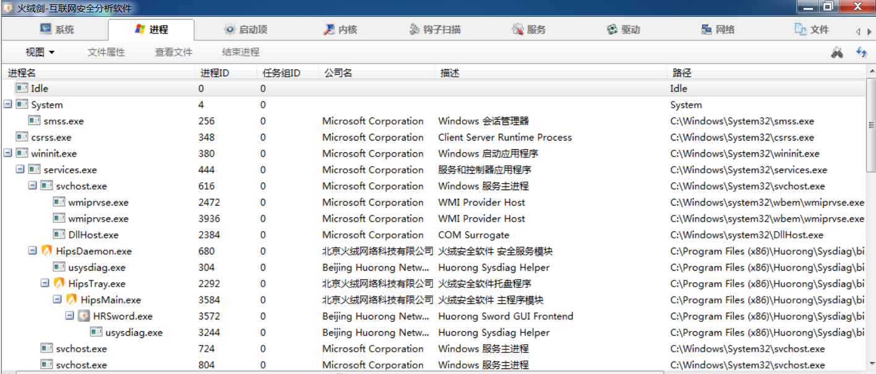The width and height of the screenshot is (876, 374).
Task: Select the wmiprvse.exe process with ID 3936
Action: (x=434, y=219)
